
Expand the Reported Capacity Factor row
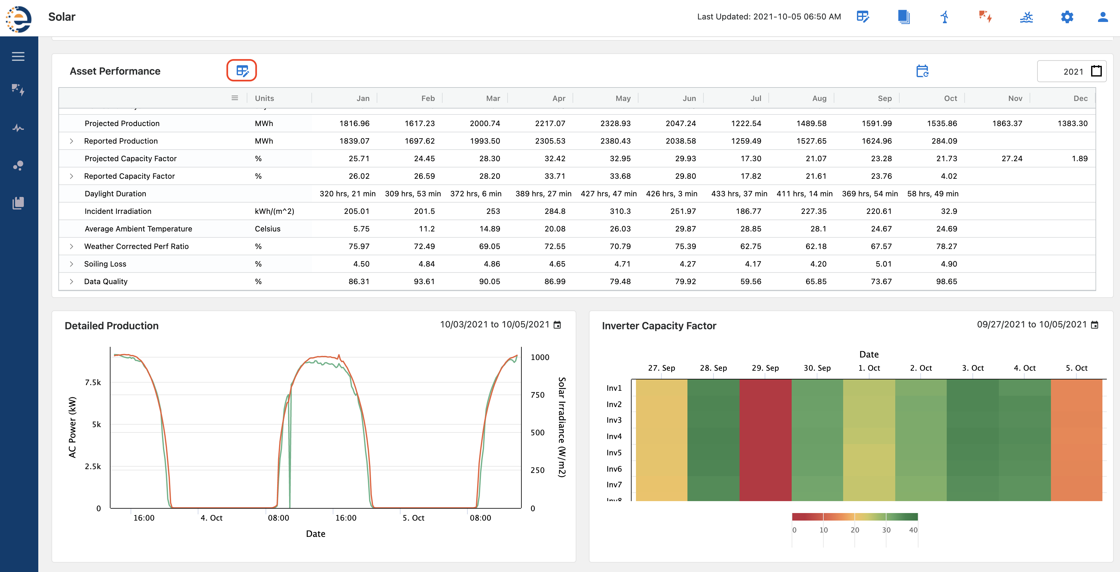coord(71,176)
